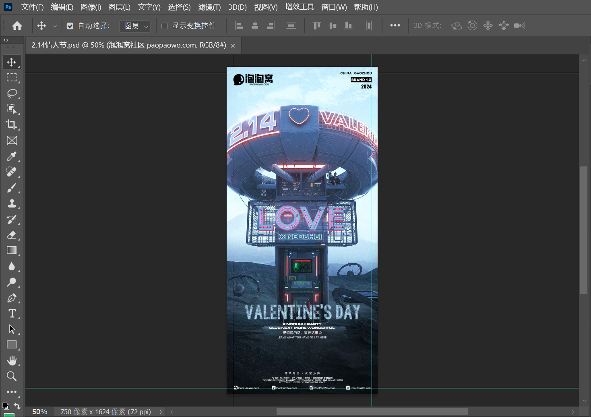Select the Zoom tool
The width and height of the screenshot is (591, 417).
(12, 376)
